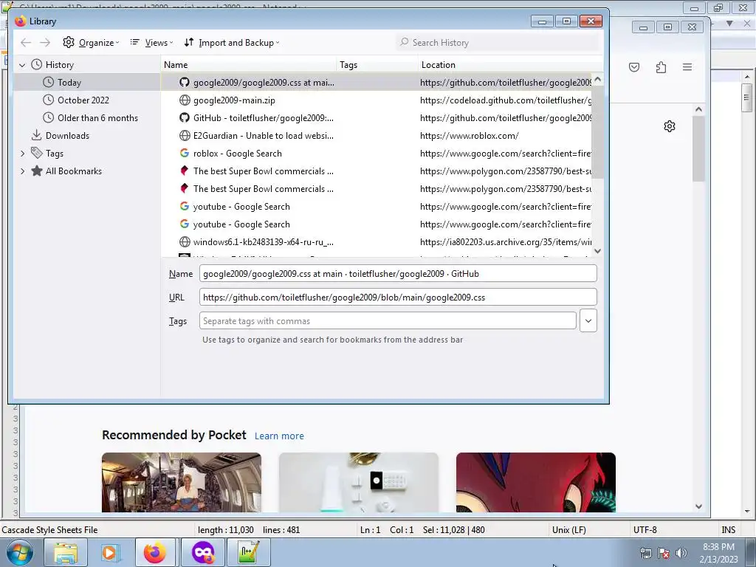756x567 pixels.
Task: Click new tab personalize gear icon
Action: [x=669, y=126]
